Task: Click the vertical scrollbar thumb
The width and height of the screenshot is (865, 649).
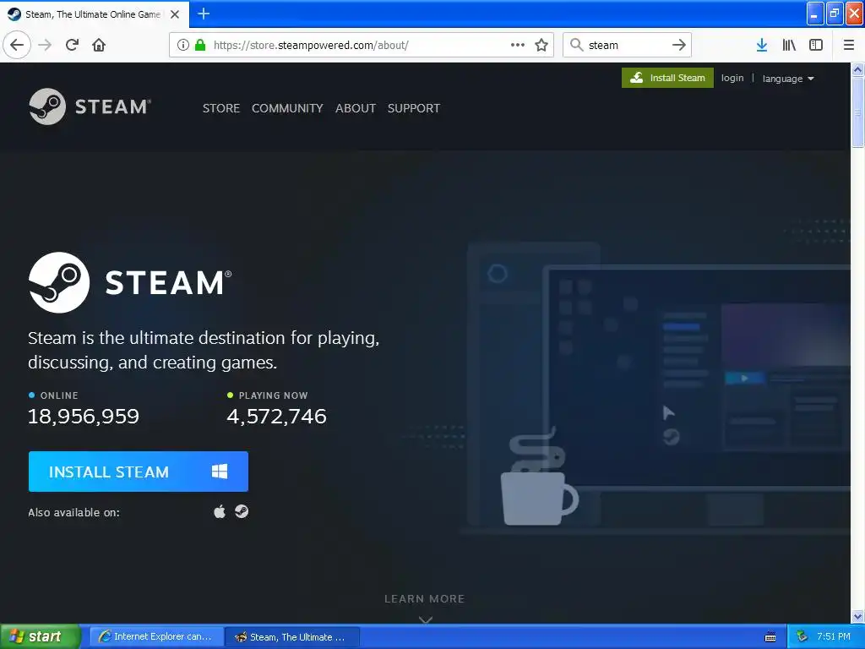Action: coord(857,112)
